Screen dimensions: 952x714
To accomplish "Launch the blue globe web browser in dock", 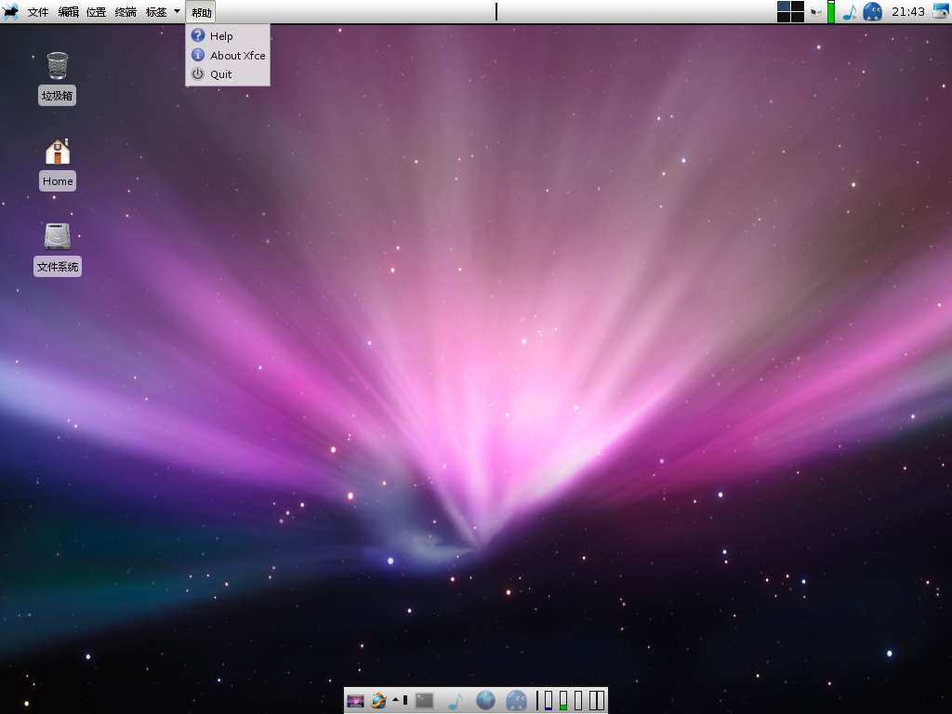I will tap(485, 701).
